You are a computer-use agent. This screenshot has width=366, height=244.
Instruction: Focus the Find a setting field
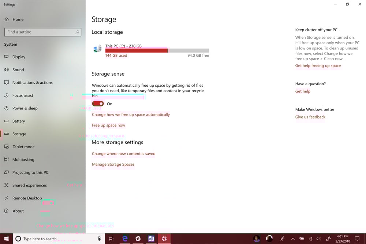(43, 32)
